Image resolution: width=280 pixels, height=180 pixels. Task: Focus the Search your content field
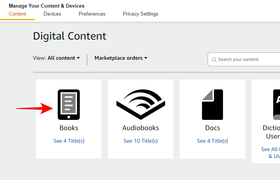[x=244, y=59]
